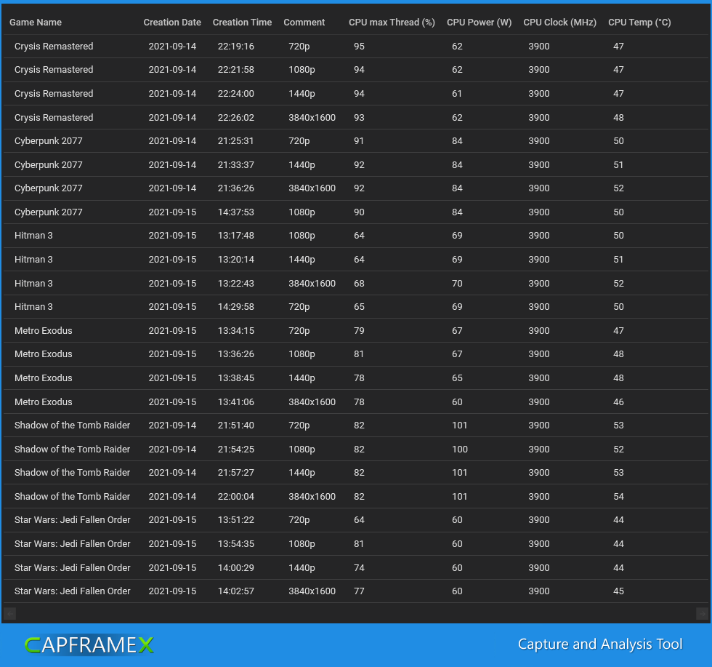Click the CapFrameX logo
Screen dimensions: 712x667
[89, 644]
